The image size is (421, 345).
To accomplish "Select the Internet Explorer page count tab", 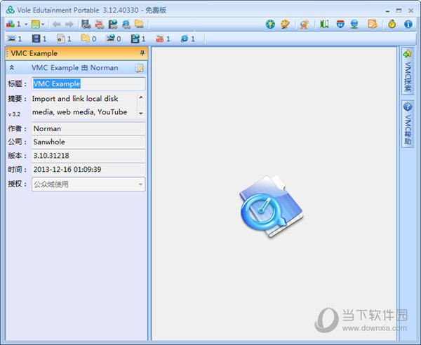I will (187, 39).
